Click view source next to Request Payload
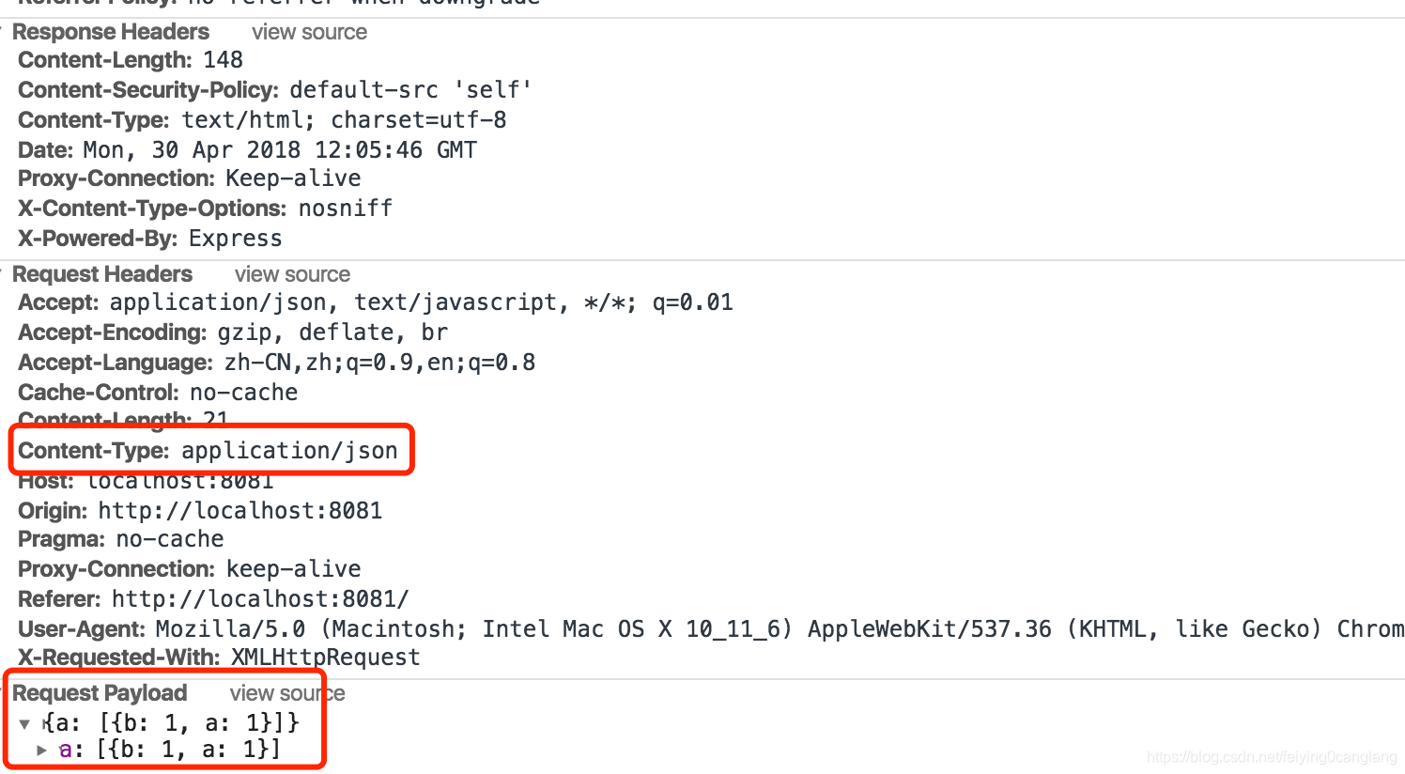The height and width of the screenshot is (774, 1405). pyautogui.click(x=286, y=692)
